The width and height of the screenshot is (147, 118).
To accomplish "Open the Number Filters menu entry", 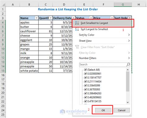I will point(102,58).
